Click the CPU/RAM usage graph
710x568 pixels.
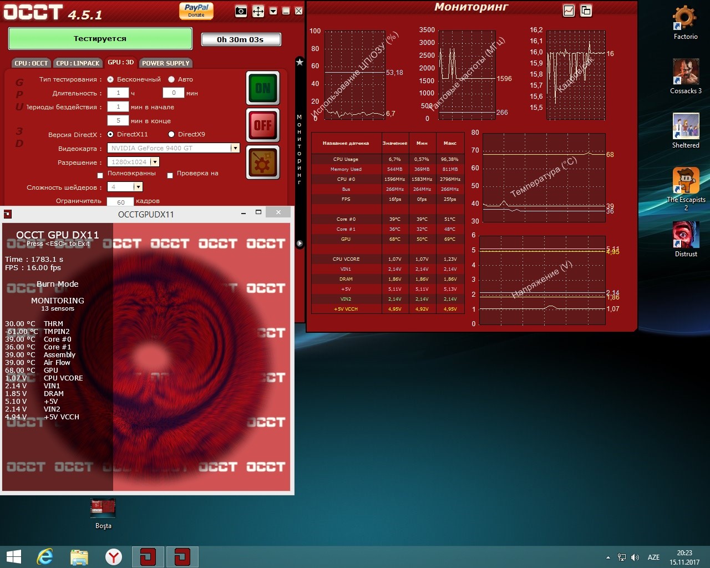click(x=354, y=75)
